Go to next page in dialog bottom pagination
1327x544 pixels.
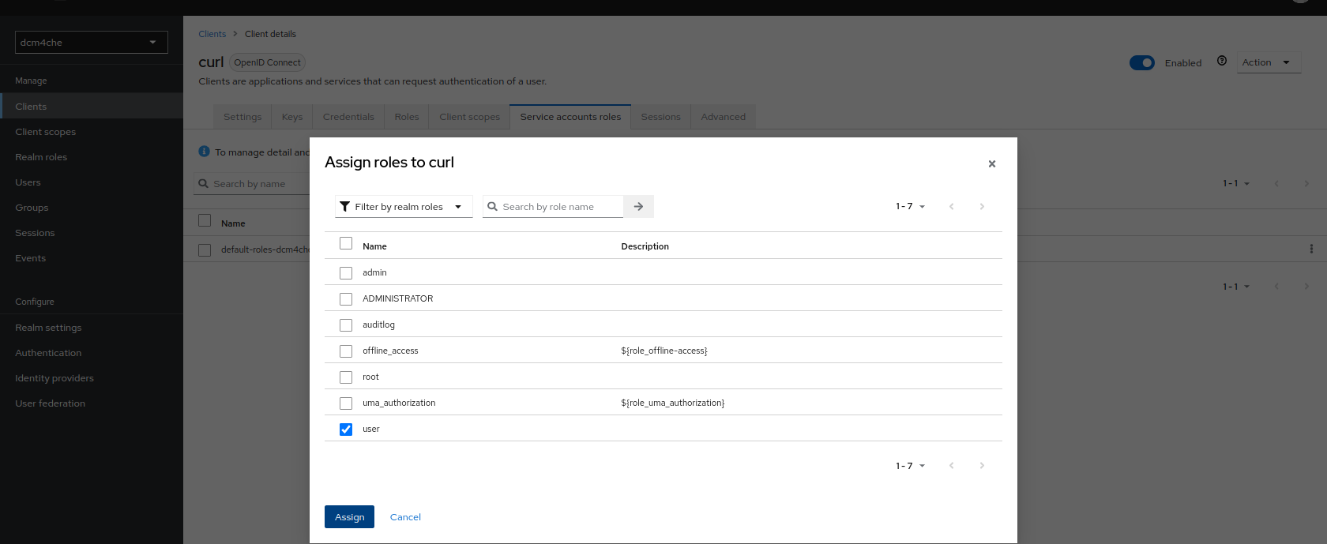pyautogui.click(x=982, y=466)
